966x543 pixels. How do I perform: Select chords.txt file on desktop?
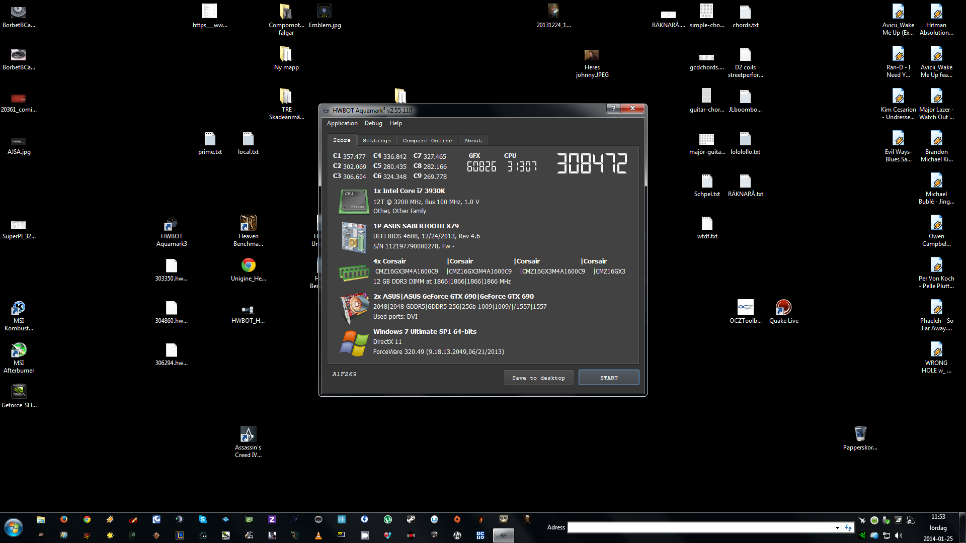(745, 16)
